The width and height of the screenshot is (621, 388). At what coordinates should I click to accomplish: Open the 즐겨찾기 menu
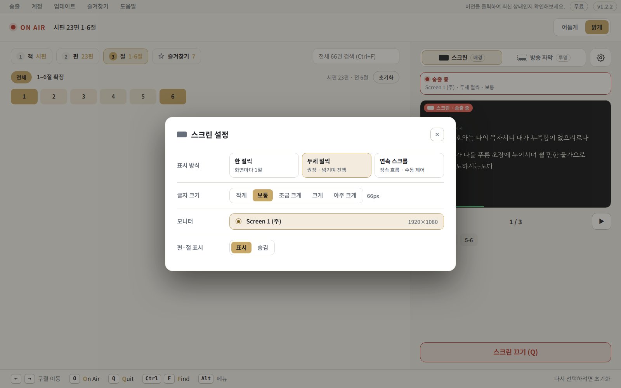[x=97, y=7]
